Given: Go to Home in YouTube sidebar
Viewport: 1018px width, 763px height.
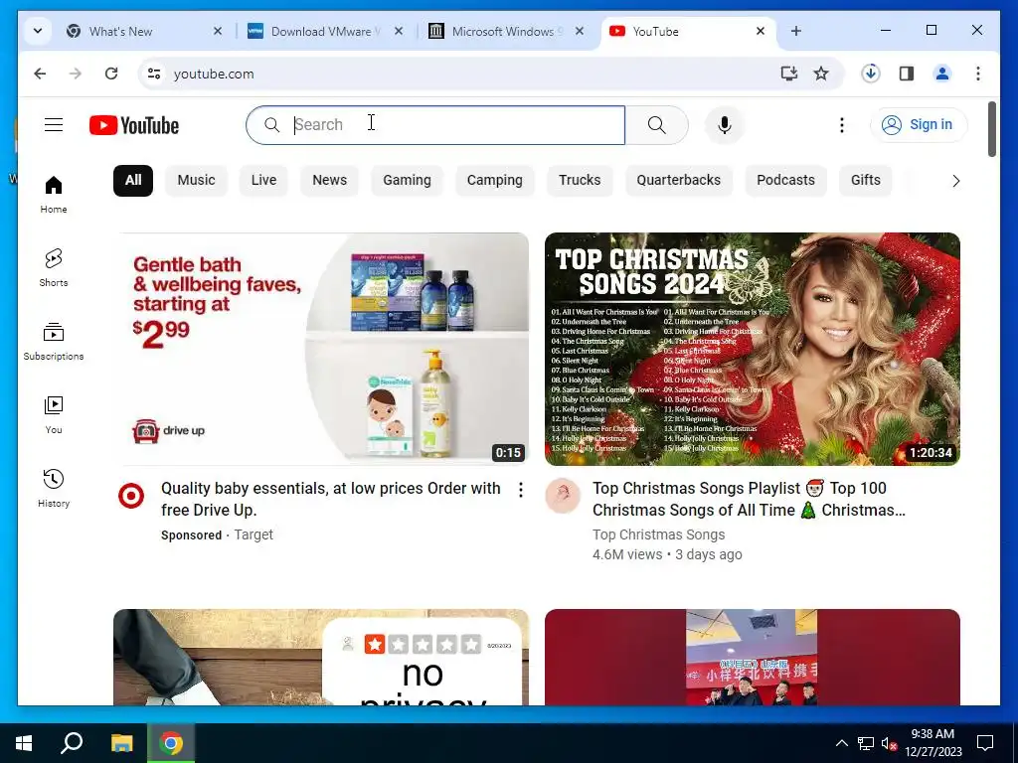Looking at the screenshot, I should [54, 195].
